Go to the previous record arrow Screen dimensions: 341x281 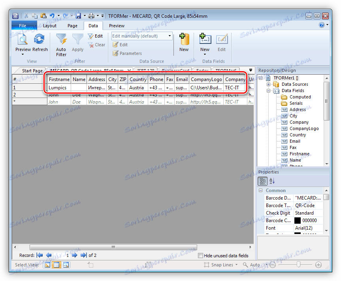(49, 255)
